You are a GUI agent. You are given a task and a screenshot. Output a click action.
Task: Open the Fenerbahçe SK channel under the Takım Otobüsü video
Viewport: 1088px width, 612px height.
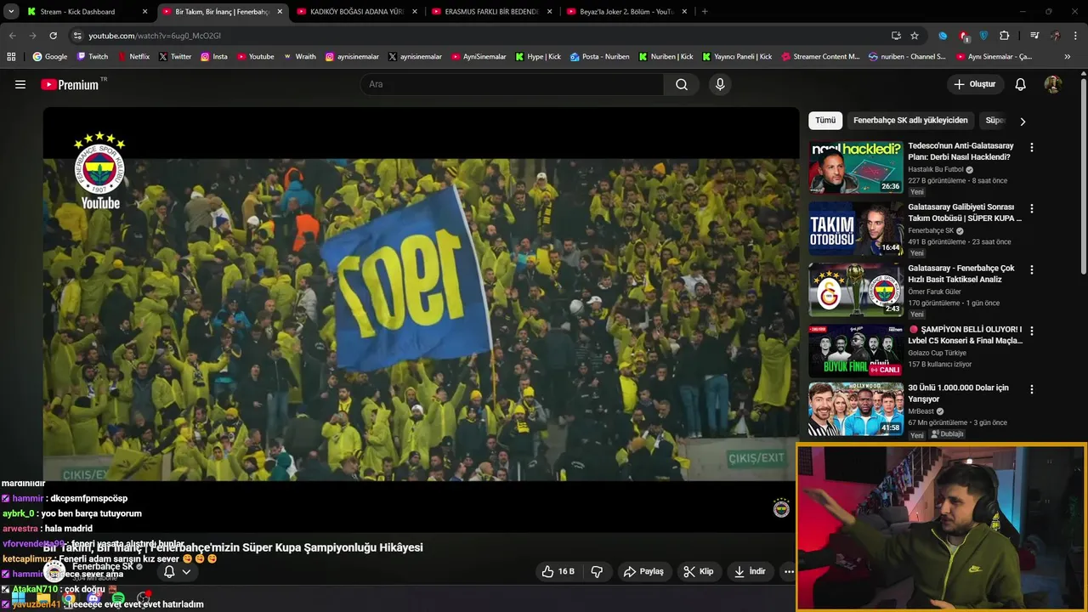(931, 230)
